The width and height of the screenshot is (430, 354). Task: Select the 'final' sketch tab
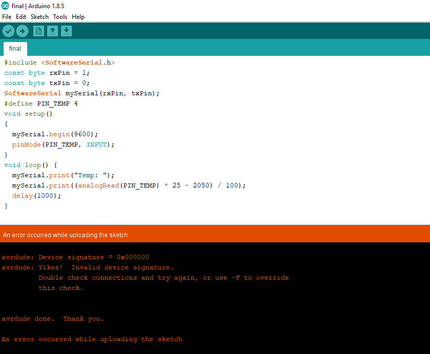click(x=15, y=49)
